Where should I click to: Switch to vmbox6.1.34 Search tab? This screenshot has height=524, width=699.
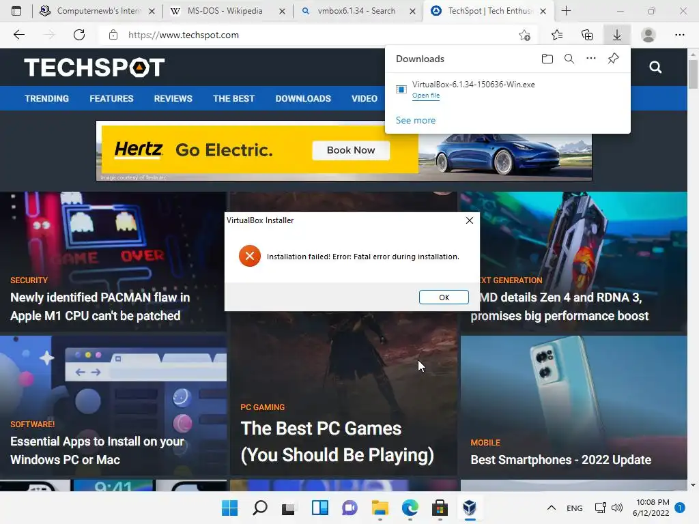point(356,11)
